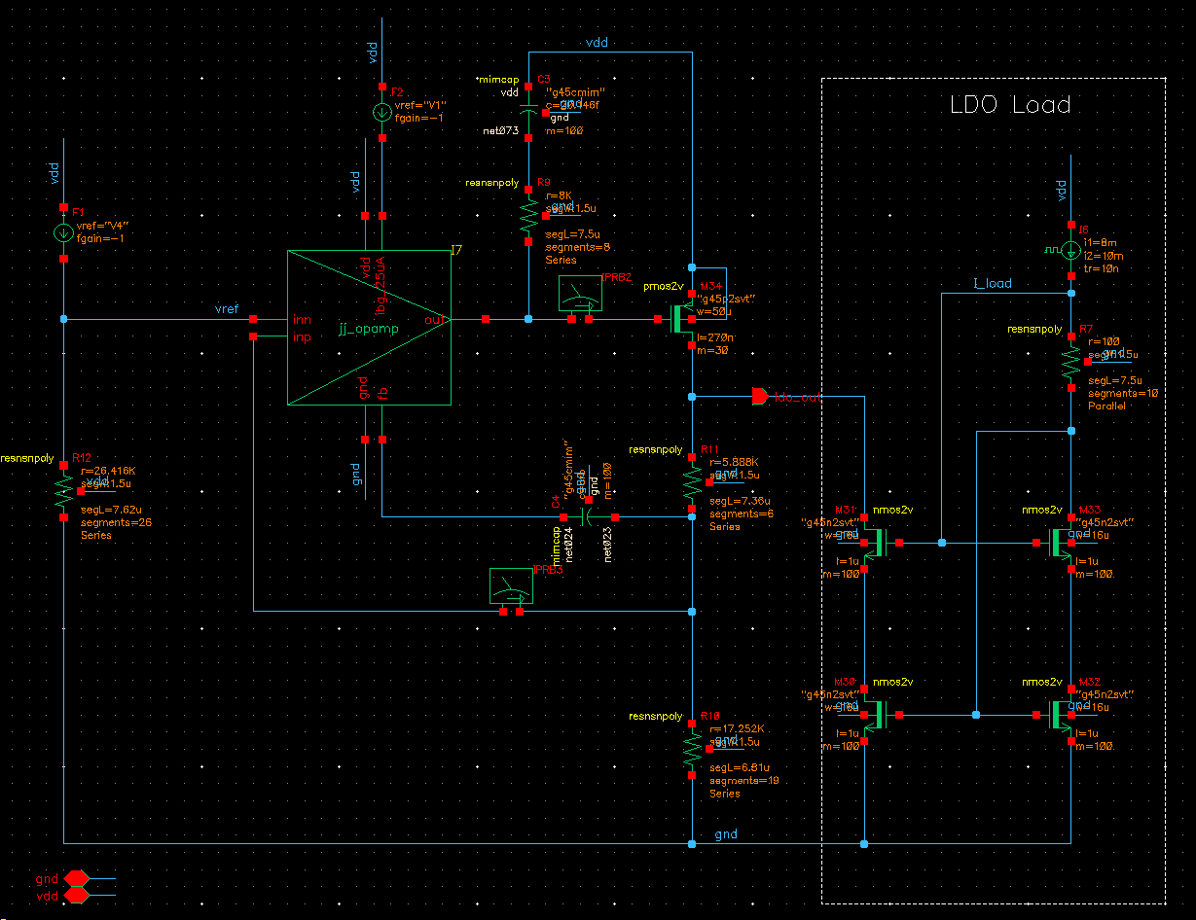
Task: Click the I_load net label
Action: pyautogui.click(x=993, y=284)
